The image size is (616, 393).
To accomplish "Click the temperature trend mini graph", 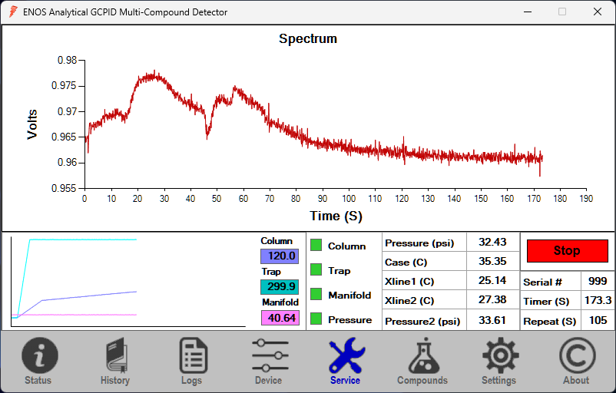I will click(128, 281).
